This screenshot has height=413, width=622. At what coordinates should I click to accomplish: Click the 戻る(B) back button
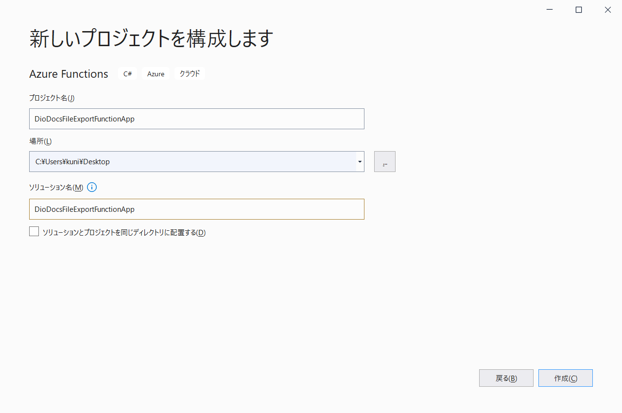click(x=506, y=378)
